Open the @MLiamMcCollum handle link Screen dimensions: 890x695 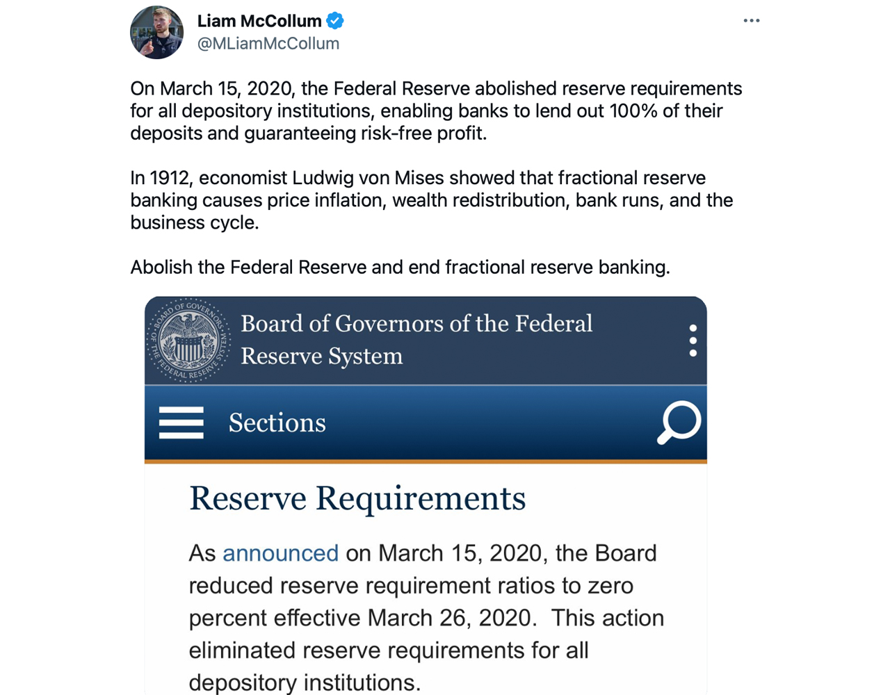coord(268,43)
